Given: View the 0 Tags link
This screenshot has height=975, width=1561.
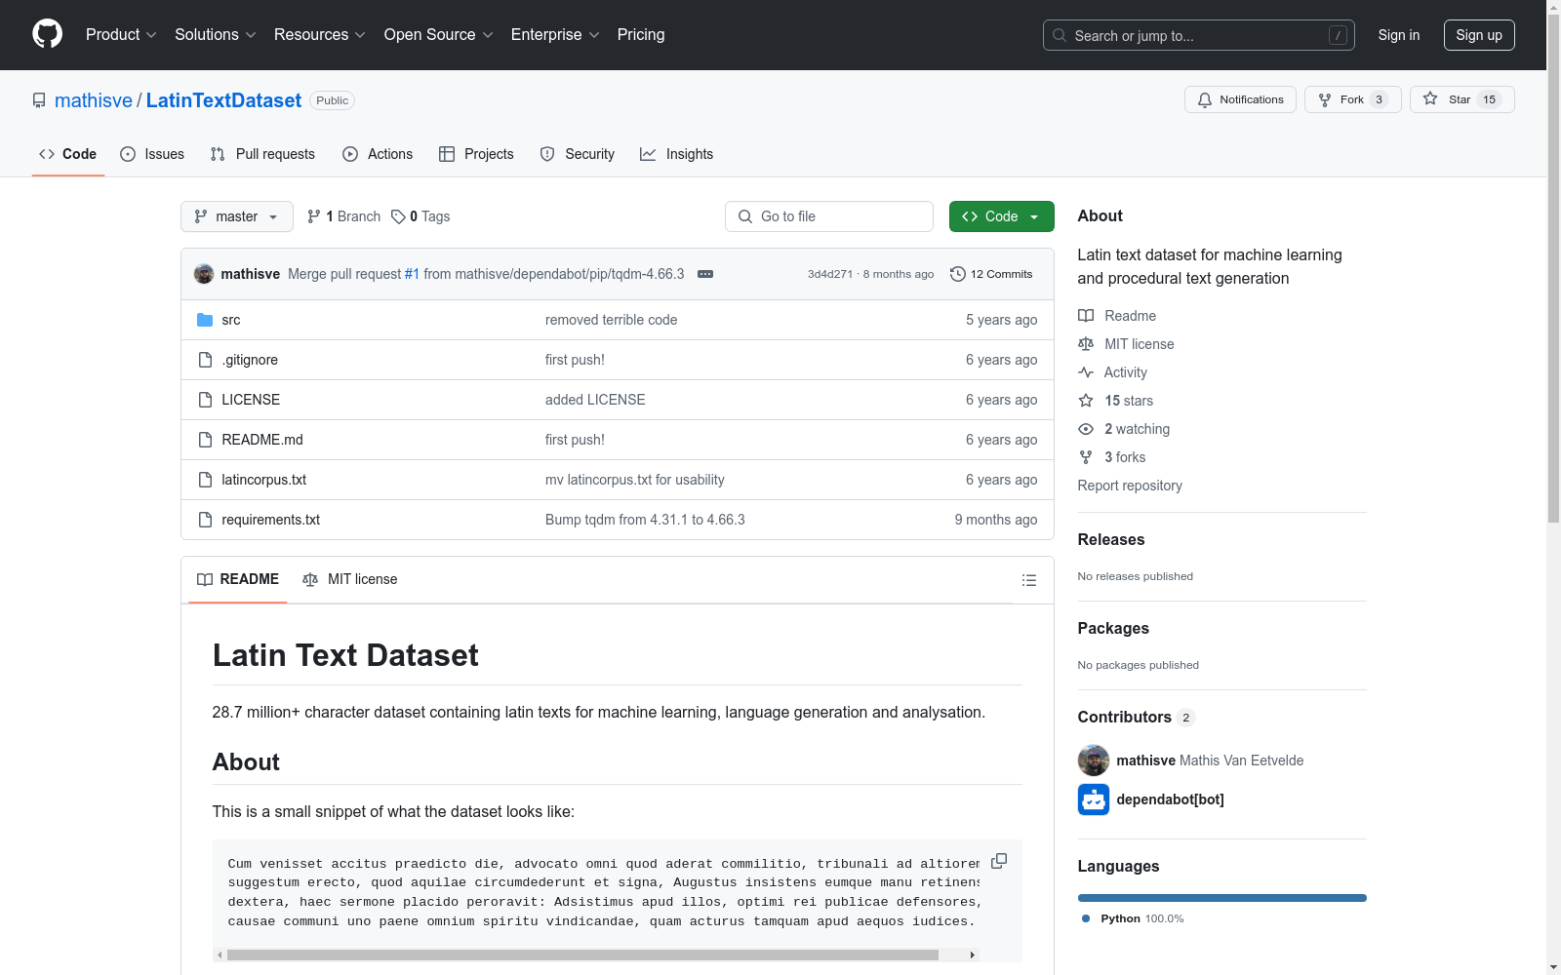Looking at the screenshot, I should (x=420, y=216).
